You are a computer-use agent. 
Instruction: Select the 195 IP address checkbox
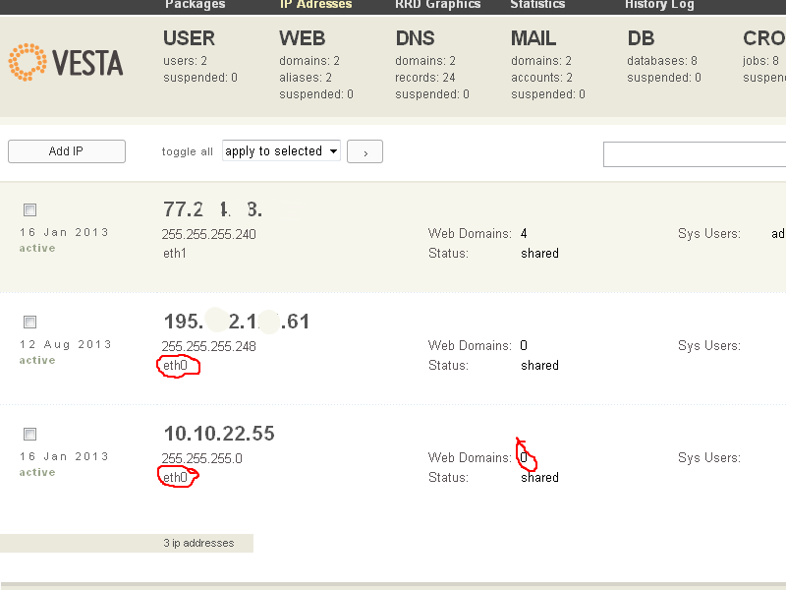tap(29, 322)
